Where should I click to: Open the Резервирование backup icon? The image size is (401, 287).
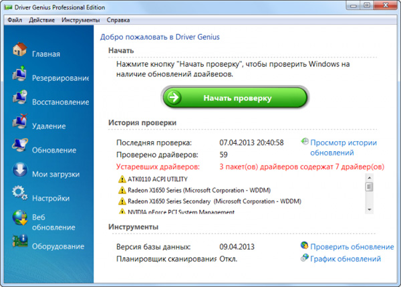[19, 77]
